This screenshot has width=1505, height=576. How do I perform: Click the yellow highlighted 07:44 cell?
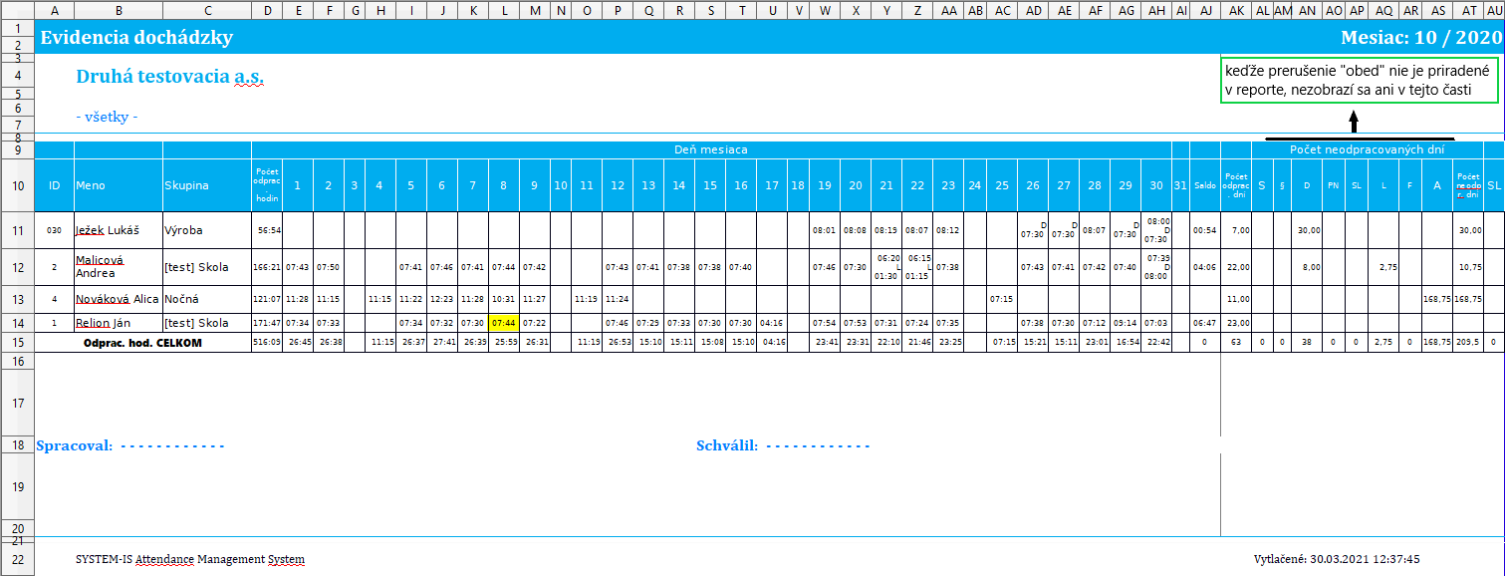[x=504, y=323]
